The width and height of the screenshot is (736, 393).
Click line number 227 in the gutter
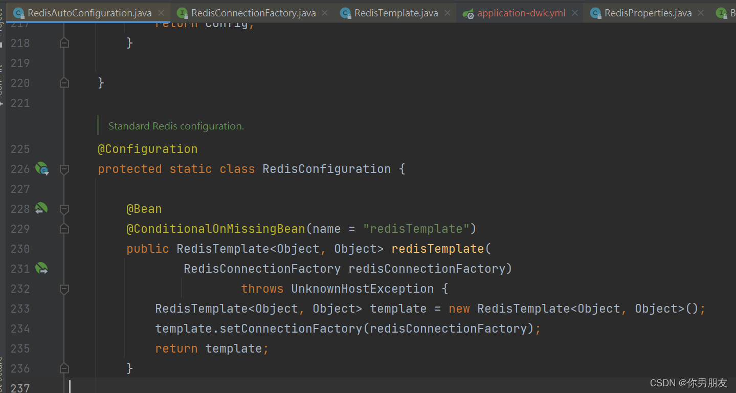[x=20, y=189]
